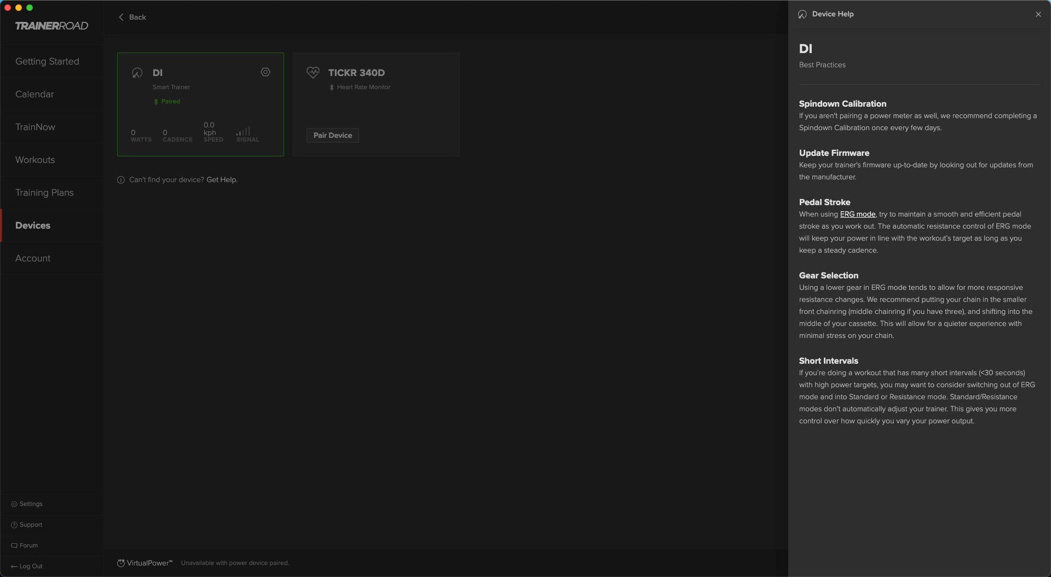Click the VirtualPower icon in the footer
1051x577 pixels.
pyautogui.click(x=121, y=562)
